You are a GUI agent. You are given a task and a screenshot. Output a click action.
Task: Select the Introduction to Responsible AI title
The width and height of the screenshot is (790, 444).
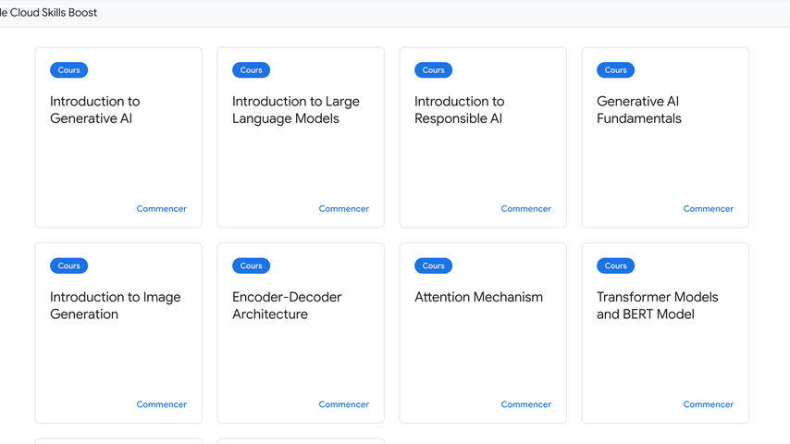460,110
